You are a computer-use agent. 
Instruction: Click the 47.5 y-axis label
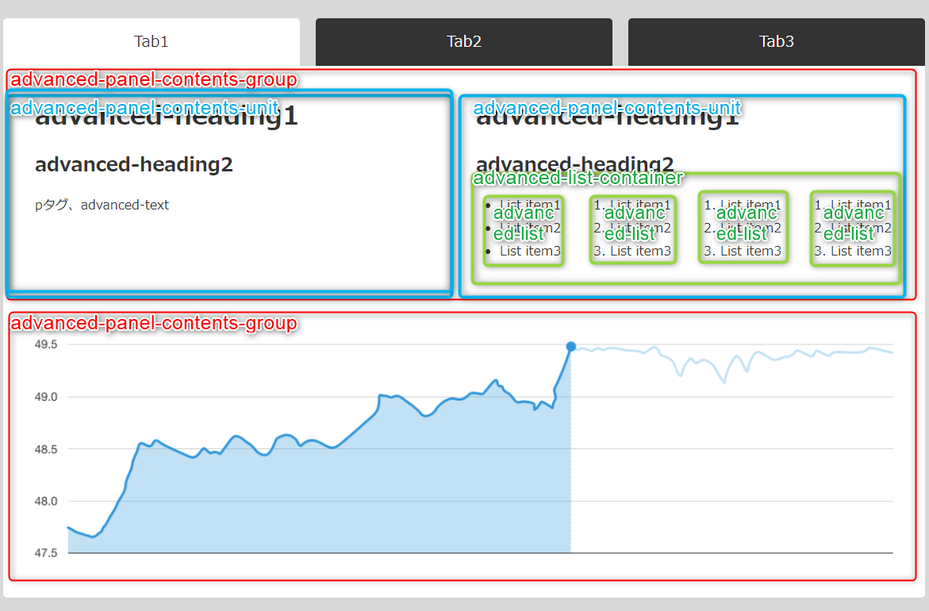click(x=46, y=553)
